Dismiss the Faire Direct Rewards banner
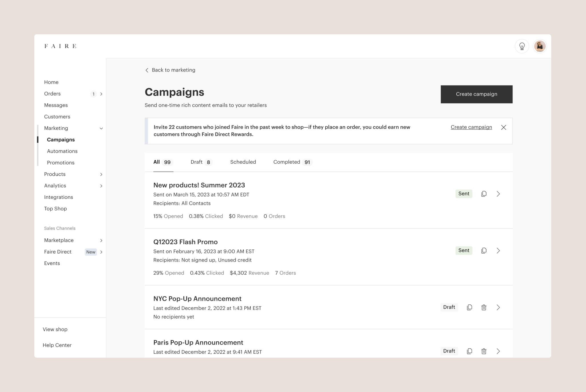 coord(504,127)
